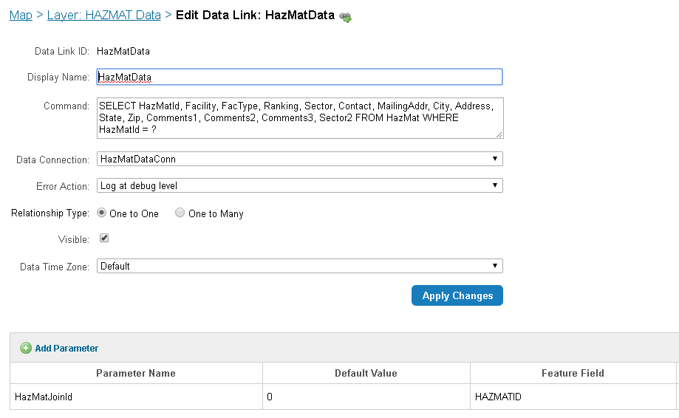This screenshot has height=418, width=679.
Task: Click the HazMatJoinId parameter cell
Action: click(136, 397)
